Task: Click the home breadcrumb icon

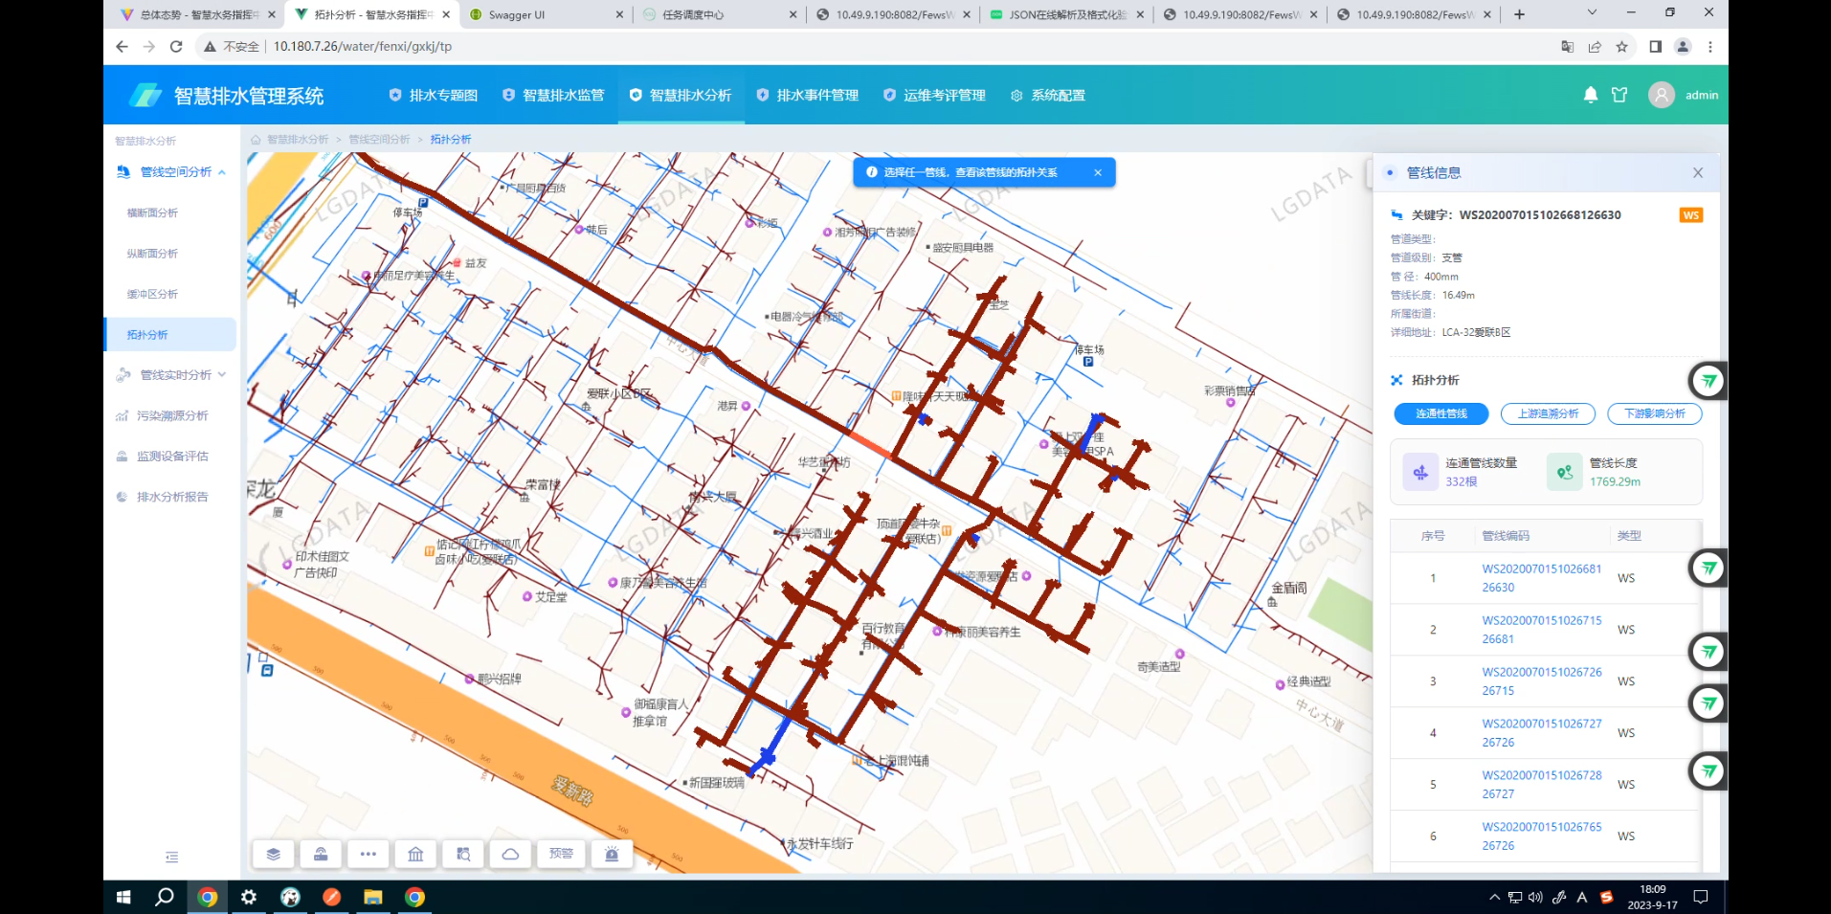Action: [256, 140]
